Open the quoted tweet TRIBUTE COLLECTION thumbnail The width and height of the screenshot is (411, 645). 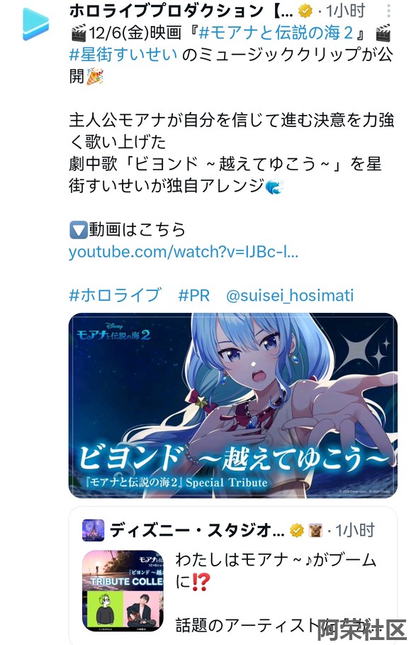coord(123,590)
